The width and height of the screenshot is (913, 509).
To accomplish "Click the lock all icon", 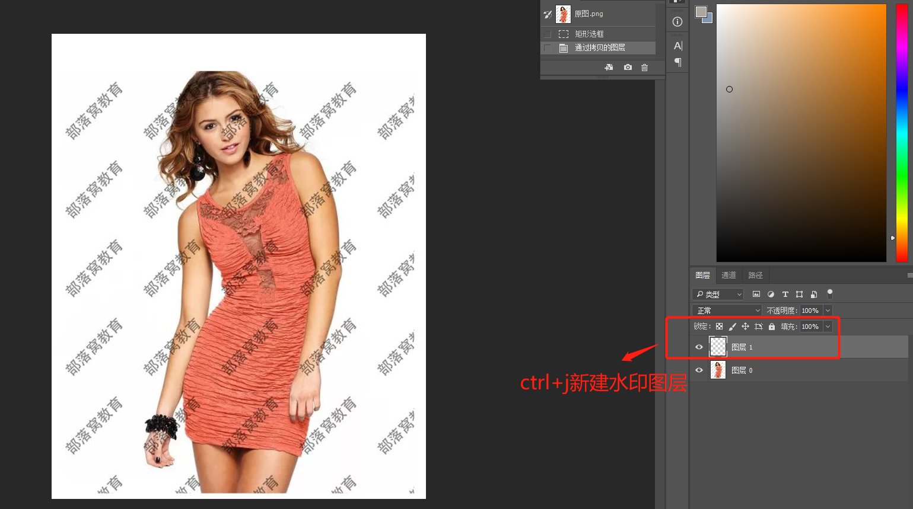I will tap(772, 326).
